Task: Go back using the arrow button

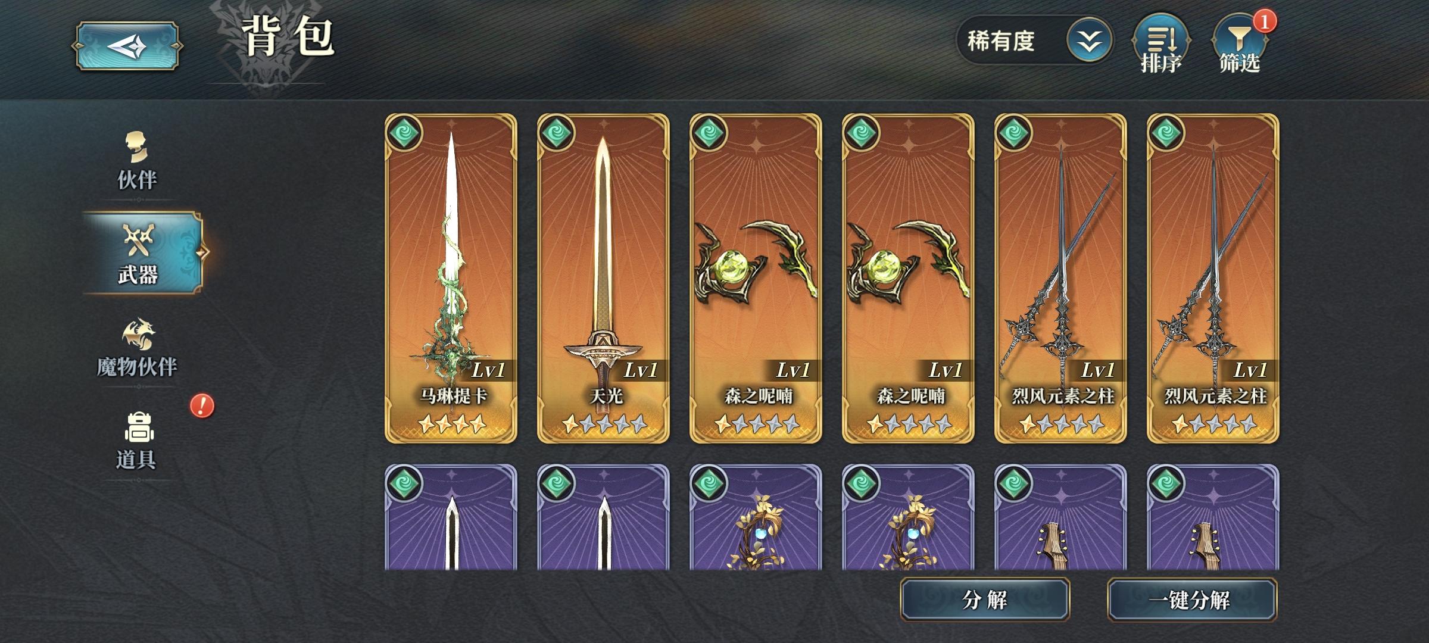Action: pos(127,46)
